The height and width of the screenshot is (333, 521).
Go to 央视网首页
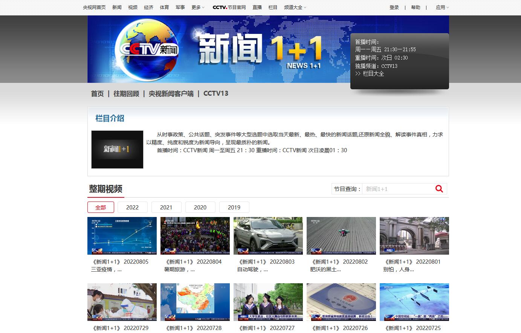(x=95, y=8)
